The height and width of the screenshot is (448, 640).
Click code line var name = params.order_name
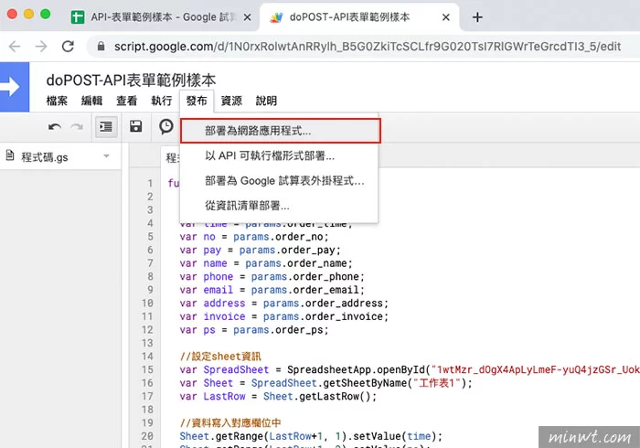(266, 263)
